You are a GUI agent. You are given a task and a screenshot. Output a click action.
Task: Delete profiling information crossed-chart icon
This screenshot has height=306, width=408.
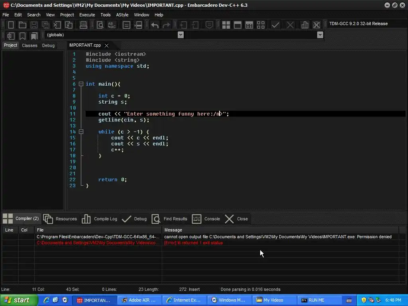point(316,25)
